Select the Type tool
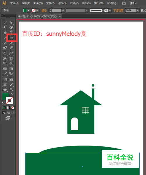 (x=11, y=33)
